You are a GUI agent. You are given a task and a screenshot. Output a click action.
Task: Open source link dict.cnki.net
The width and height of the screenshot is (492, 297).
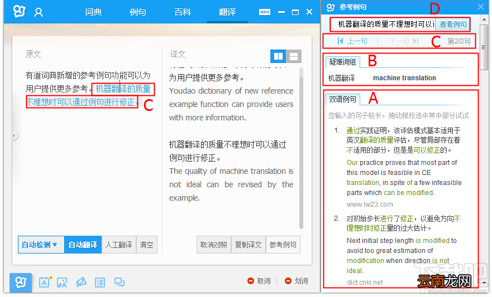(x=365, y=283)
